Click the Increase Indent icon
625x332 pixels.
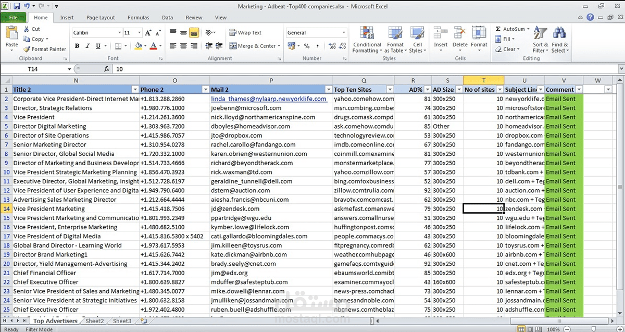[x=219, y=46]
